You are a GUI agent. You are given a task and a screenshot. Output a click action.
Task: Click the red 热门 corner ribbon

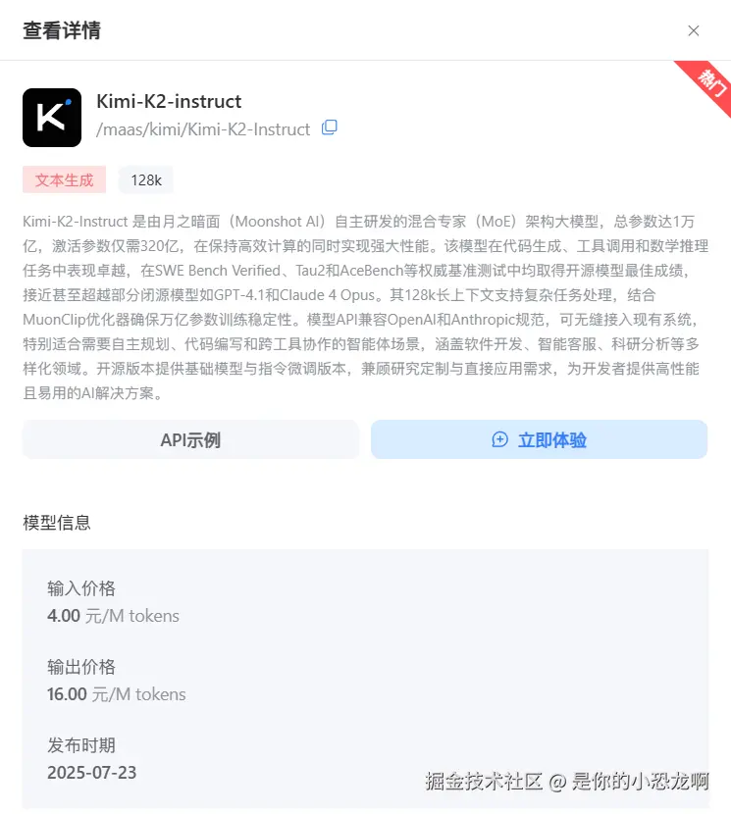pos(707,84)
